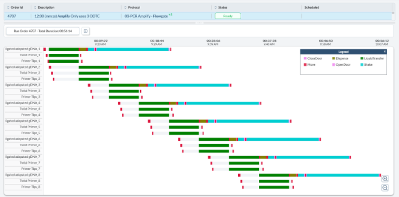This screenshot has height=197, width=399.
Task: Select the Twist Primer_1 row label
Action: [x=30, y=55]
